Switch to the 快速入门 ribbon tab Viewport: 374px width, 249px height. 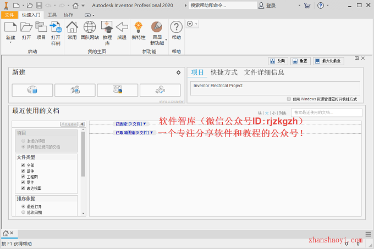pyautogui.click(x=31, y=15)
